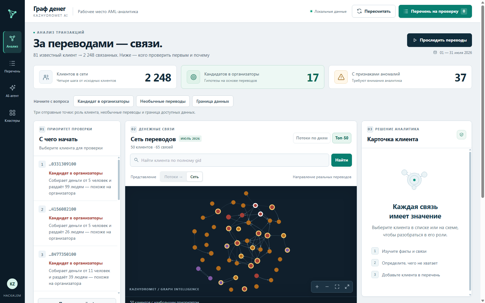Select the Необычные переводы question

tap(163, 101)
